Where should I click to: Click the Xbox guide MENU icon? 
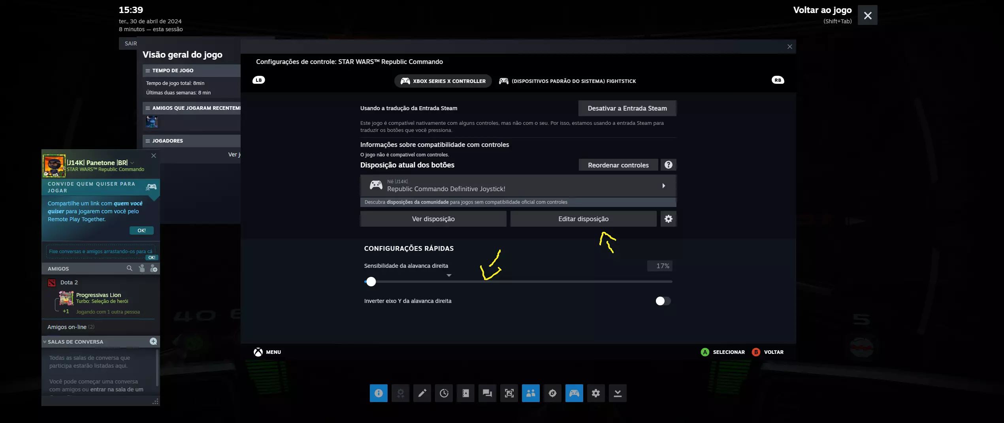(258, 352)
